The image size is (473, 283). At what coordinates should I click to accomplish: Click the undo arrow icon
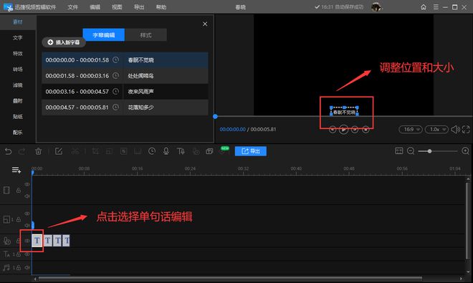[8, 151]
